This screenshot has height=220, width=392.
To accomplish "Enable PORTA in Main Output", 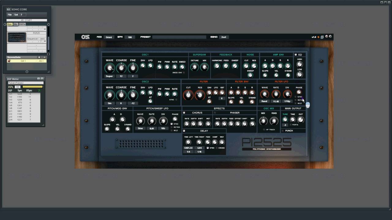I will pyautogui.click(x=291, y=125).
